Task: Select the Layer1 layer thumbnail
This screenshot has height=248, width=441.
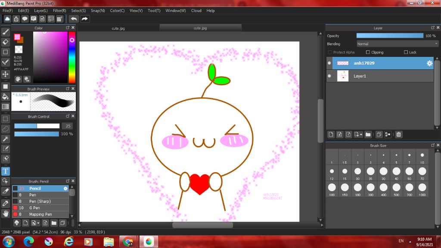Action: click(x=343, y=76)
